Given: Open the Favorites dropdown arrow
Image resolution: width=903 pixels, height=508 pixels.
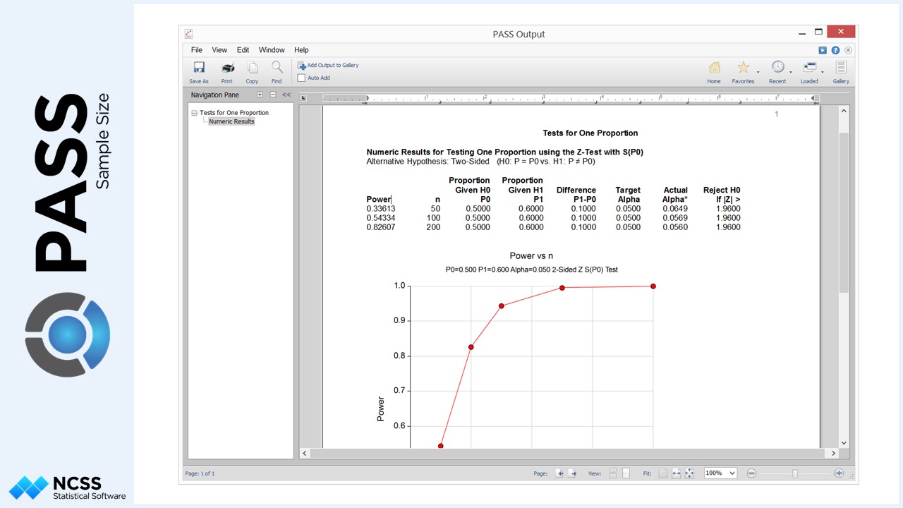Looking at the screenshot, I should pyautogui.click(x=758, y=72).
